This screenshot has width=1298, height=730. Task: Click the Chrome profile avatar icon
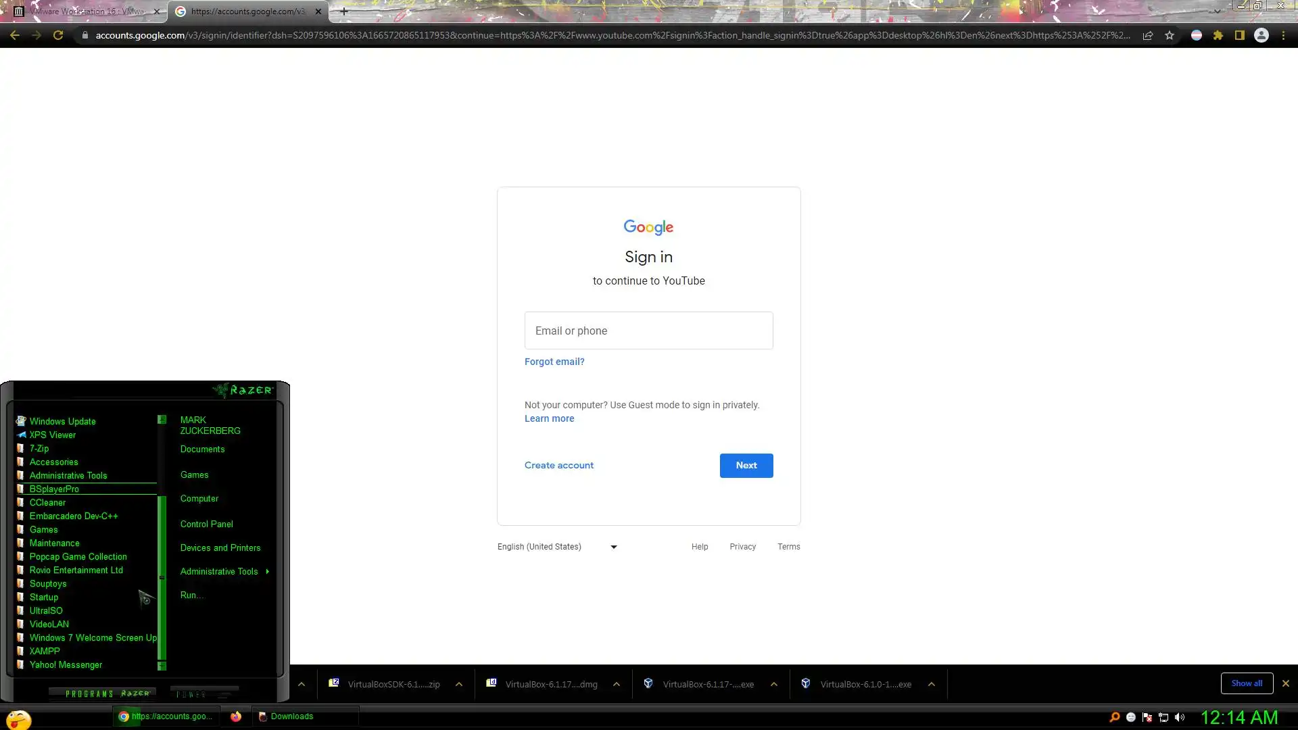(x=1261, y=35)
